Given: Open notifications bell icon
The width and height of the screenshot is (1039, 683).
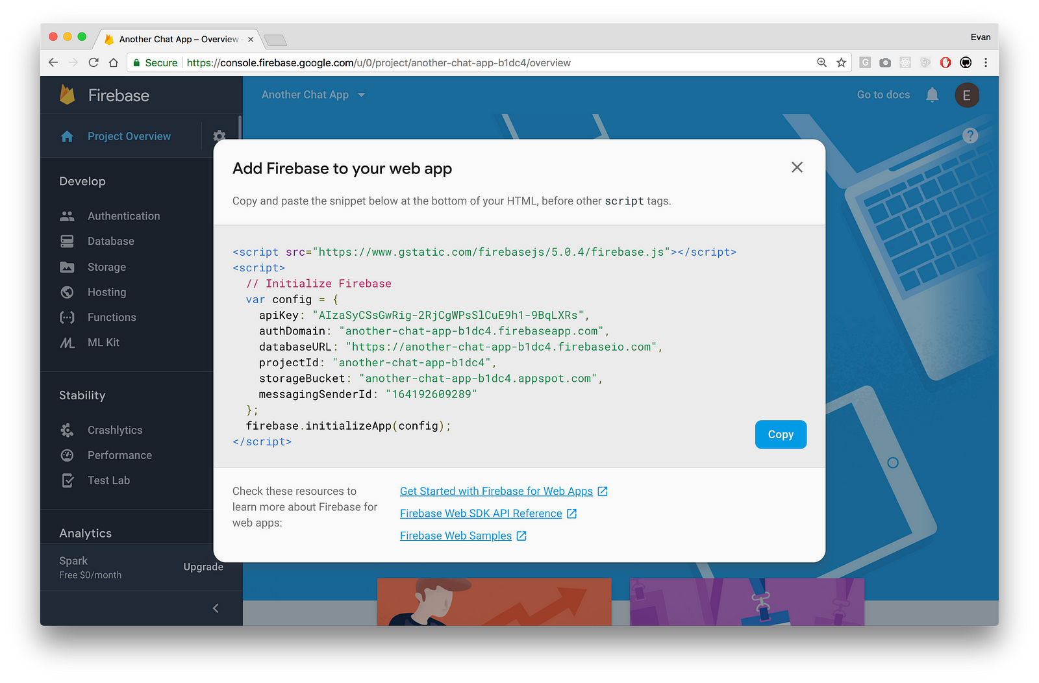Looking at the screenshot, I should click(933, 95).
